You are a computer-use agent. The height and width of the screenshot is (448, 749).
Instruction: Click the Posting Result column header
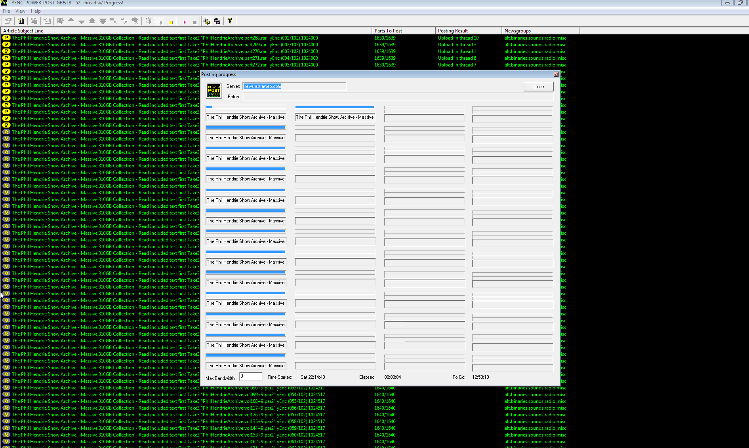tap(468, 30)
